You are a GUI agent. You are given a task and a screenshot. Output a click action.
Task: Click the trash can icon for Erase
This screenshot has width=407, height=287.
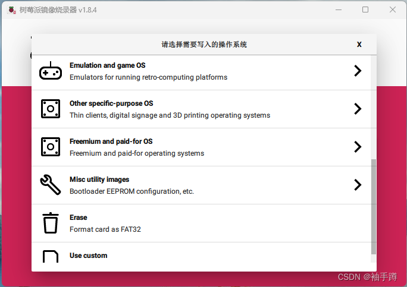pos(51,223)
